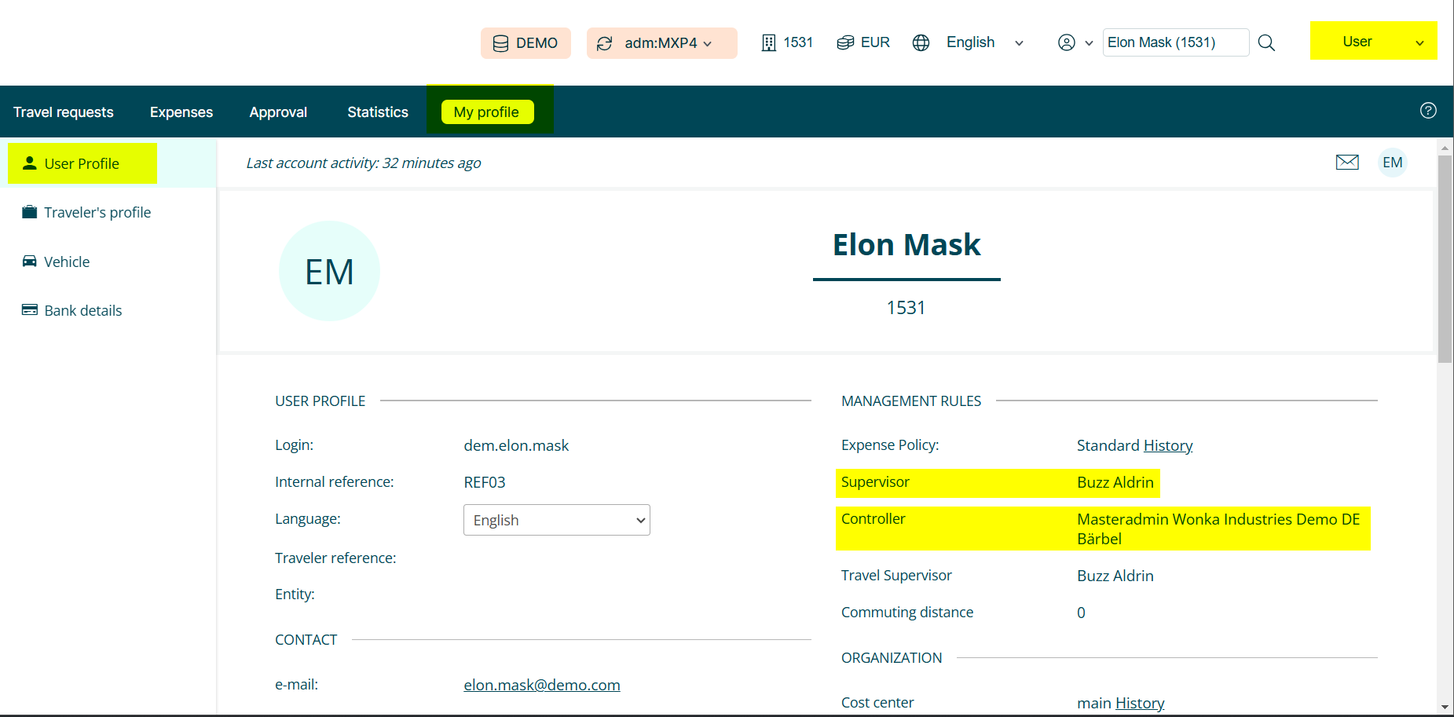
Task: Open the Statistics tab
Action: point(378,112)
